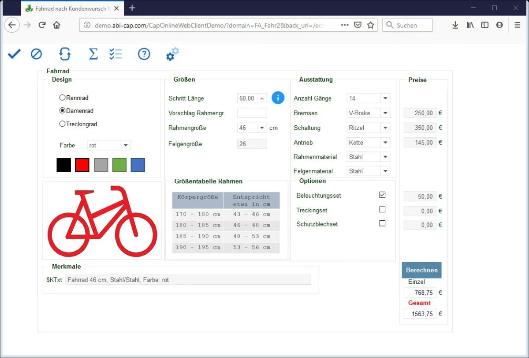
Task: Uncheck the Beleuchtungsset option
Action: coord(382,195)
